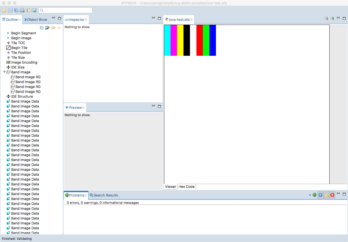Switch to the Hex Code tab

(186, 187)
